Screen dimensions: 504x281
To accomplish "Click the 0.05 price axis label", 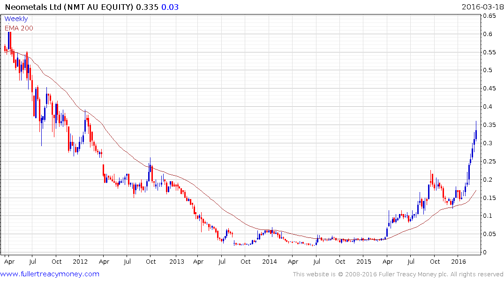I will click(x=489, y=234).
